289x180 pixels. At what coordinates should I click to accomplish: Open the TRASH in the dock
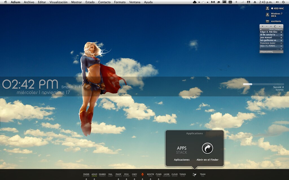click(203, 175)
